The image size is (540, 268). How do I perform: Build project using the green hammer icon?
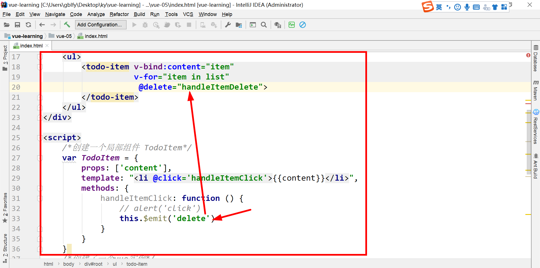coord(67,25)
